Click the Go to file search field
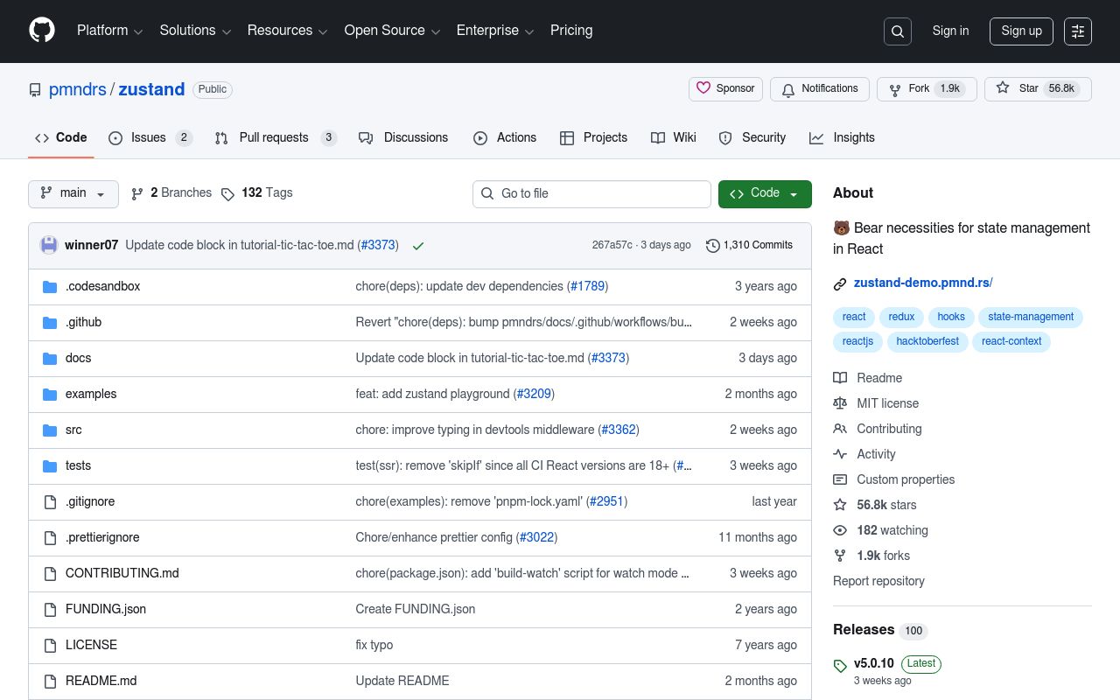This screenshot has height=700, width=1120. [591, 193]
